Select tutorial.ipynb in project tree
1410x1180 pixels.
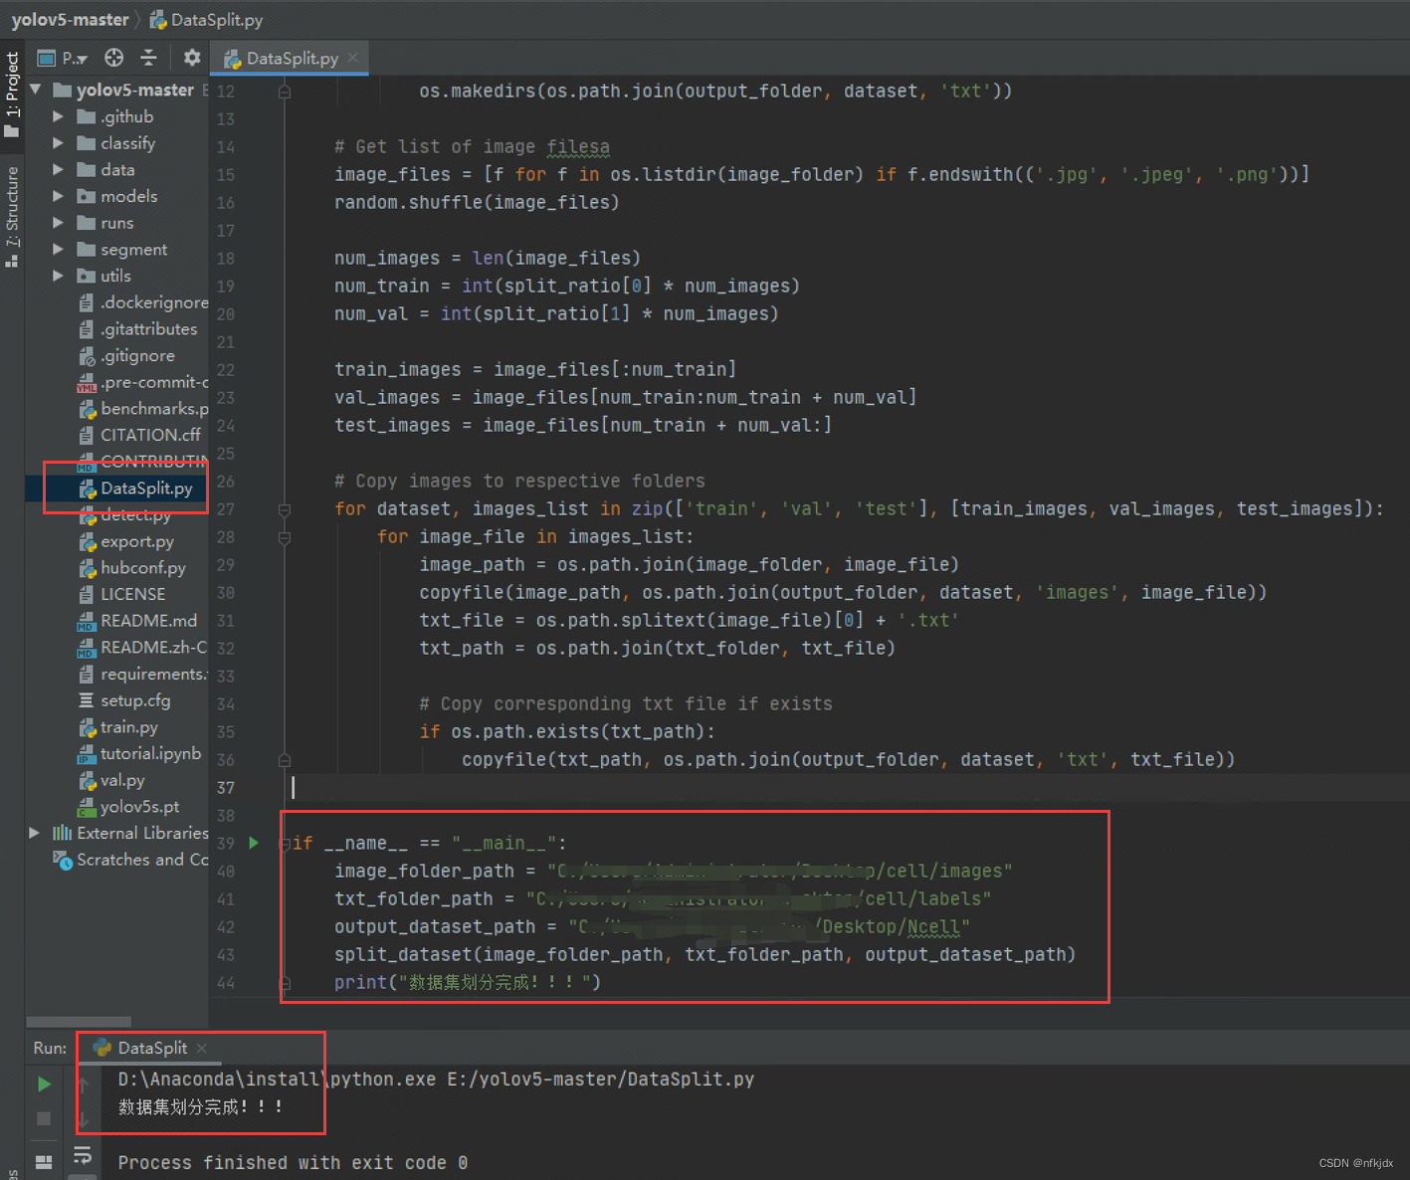[139, 753]
